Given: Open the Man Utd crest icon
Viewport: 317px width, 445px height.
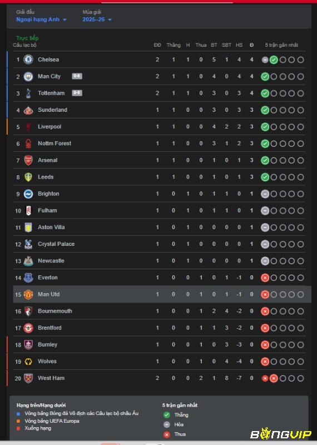Looking at the screenshot, I should tap(28, 294).
